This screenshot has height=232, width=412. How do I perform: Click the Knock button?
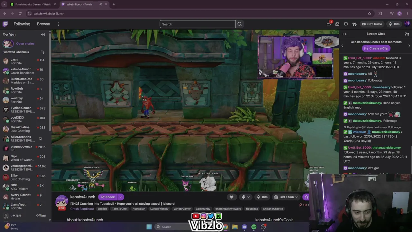click(108, 197)
